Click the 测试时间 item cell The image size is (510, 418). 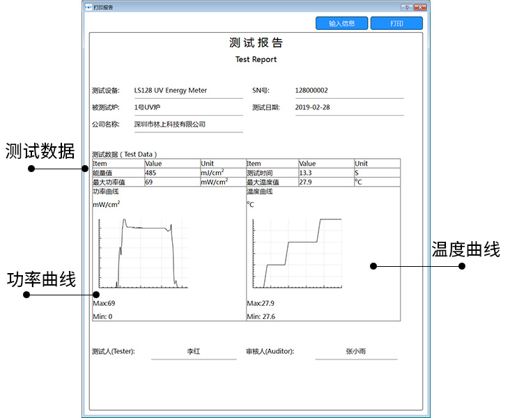click(272, 173)
